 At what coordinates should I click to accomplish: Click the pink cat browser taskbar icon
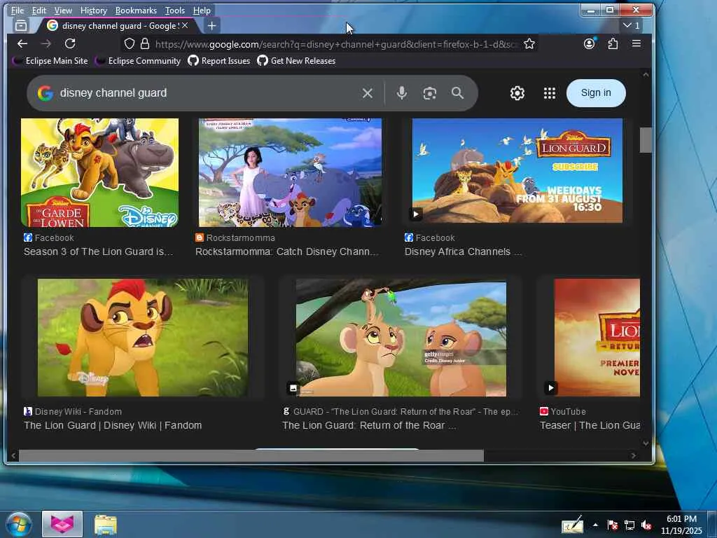(62, 524)
